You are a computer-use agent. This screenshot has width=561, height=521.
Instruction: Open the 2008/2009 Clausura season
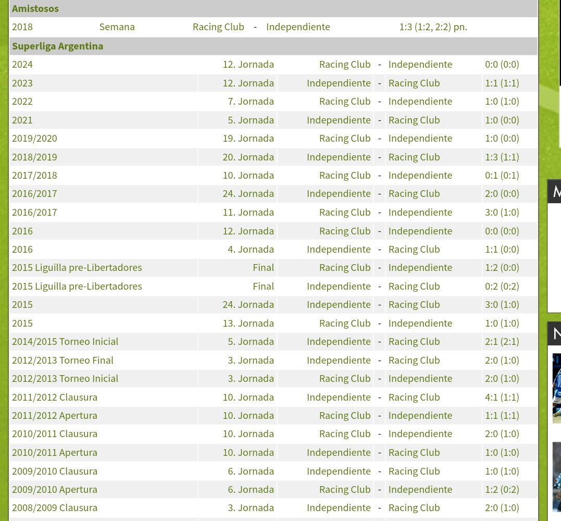coord(54,508)
